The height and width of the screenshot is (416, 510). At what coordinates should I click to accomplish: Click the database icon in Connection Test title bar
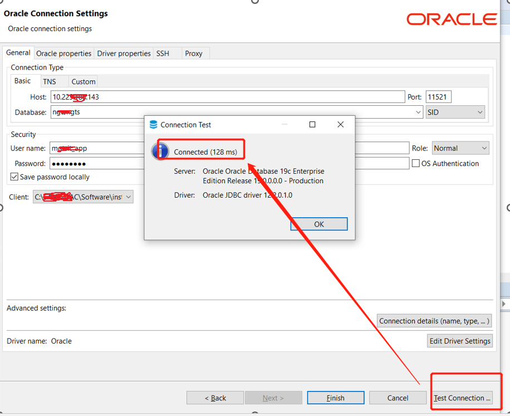(153, 125)
